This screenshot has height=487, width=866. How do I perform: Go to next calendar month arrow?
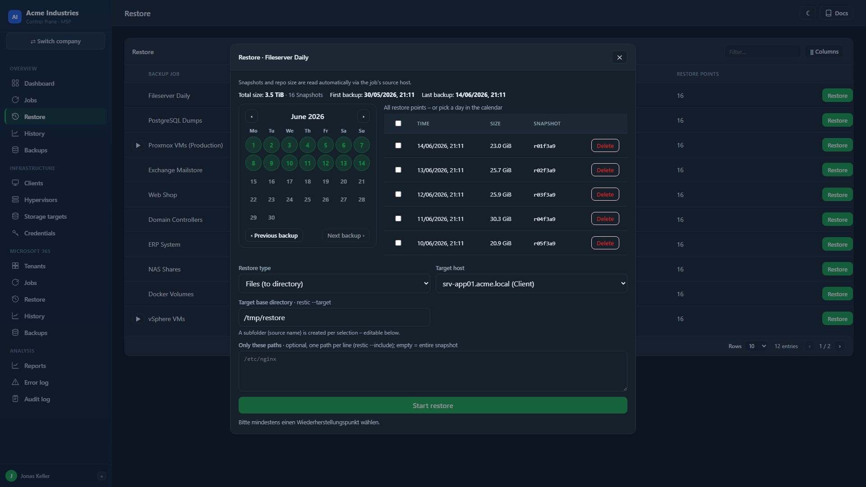(x=364, y=116)
